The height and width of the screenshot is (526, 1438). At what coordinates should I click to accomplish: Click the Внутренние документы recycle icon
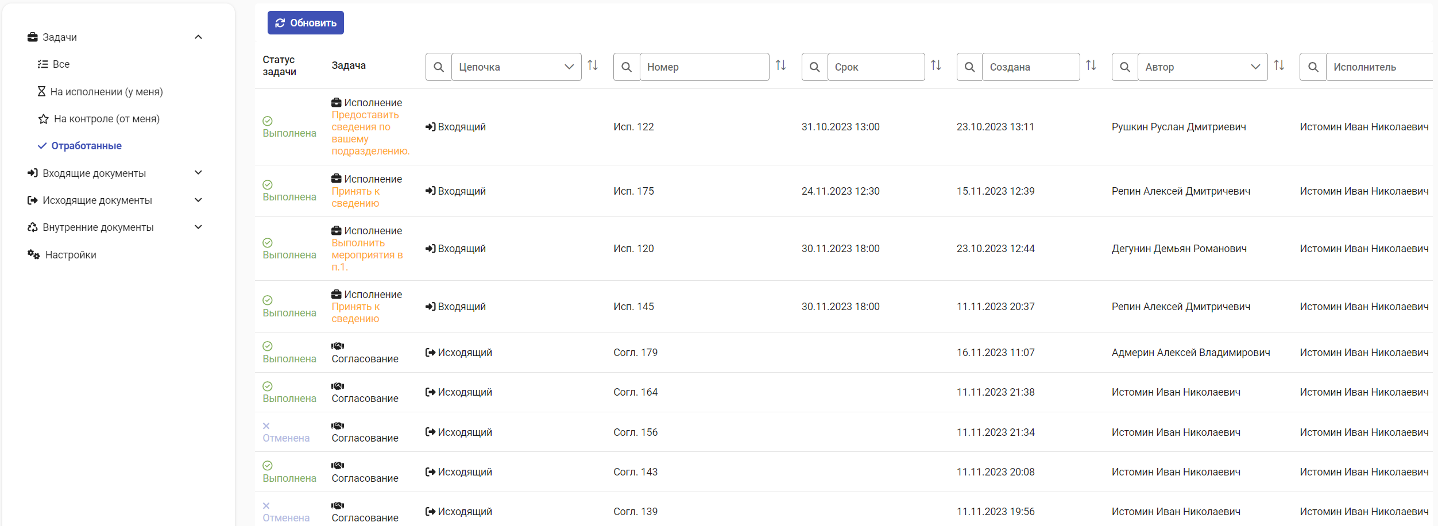(x=33, y=227)
